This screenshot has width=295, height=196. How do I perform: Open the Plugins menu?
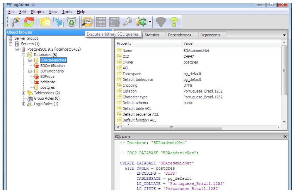pyautogui.click(x=37, y=12)
